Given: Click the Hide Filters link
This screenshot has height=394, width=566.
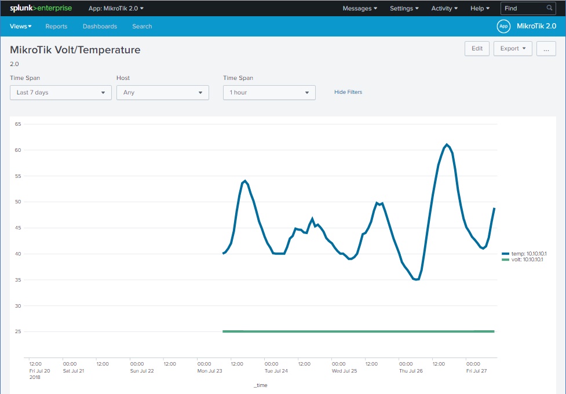Looking at the screenshot, I should tap(348, 92).
